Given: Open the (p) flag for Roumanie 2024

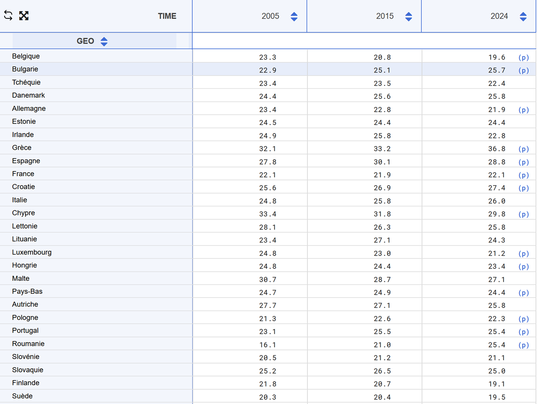Looking at the screenshot, I should (523, 345).
